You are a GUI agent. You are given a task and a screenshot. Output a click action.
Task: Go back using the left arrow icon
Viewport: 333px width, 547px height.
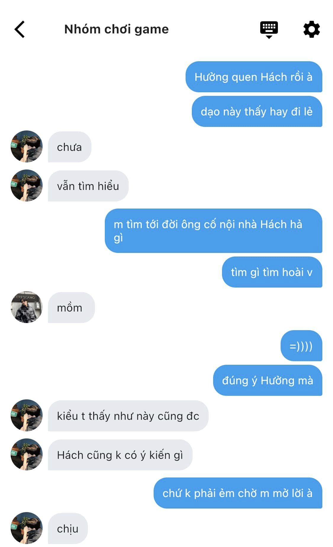[x=20, y=29]
